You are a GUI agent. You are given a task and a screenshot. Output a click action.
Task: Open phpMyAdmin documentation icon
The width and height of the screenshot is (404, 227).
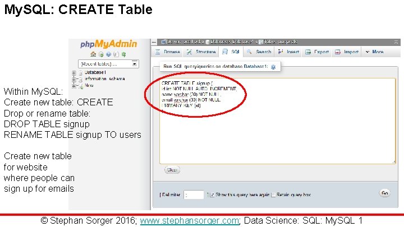[116, 54]
